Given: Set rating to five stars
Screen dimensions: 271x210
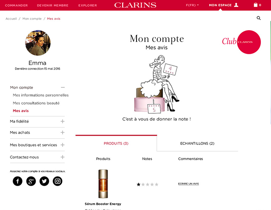Looking at the screenshot, I should click(x=157, y=184).
